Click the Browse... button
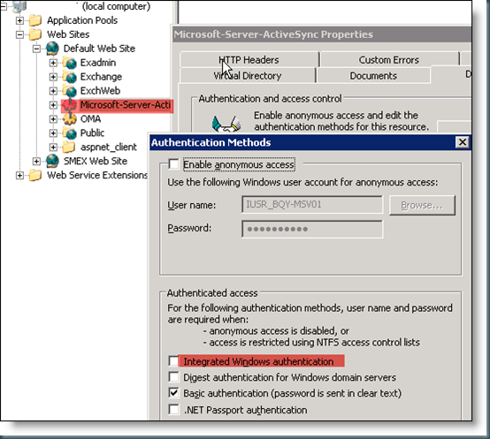Screen dimensions: 490x439 point(422,205)
